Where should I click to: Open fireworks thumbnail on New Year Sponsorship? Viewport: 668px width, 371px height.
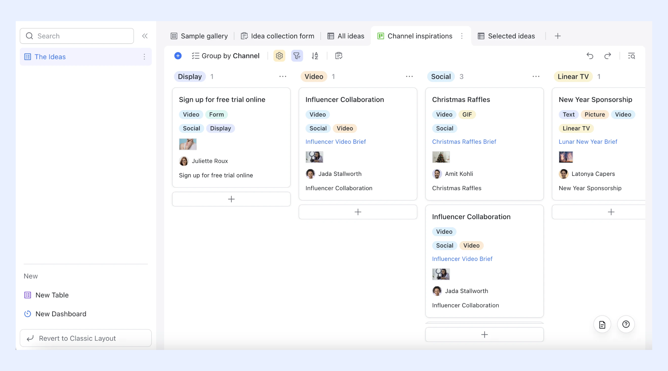[x=566, y=157]
